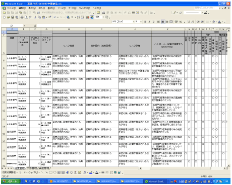Select the Rectangle drawing tool
Image resolution: width=232 pixels, height=185 pixels.
tap(50, 172)
